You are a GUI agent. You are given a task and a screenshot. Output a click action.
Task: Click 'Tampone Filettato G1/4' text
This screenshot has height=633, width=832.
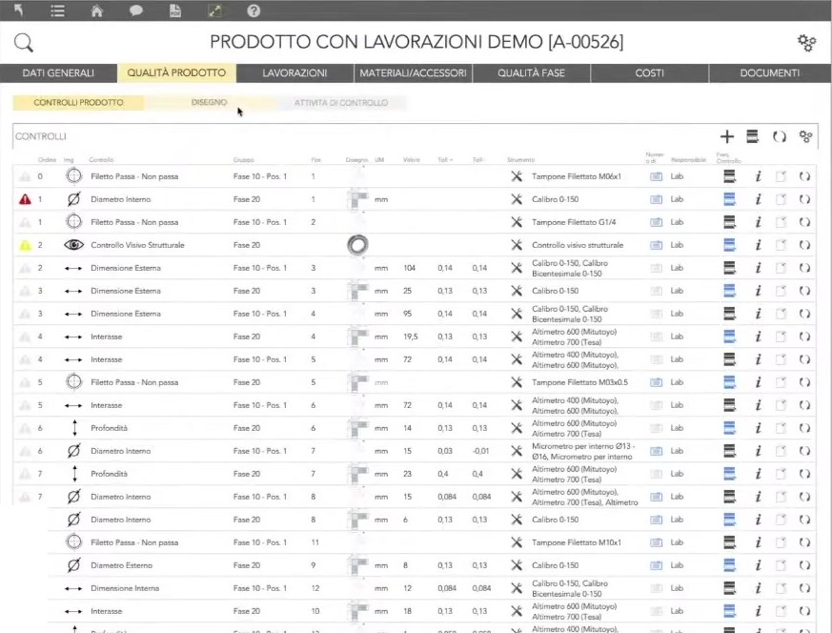(574, 222)
